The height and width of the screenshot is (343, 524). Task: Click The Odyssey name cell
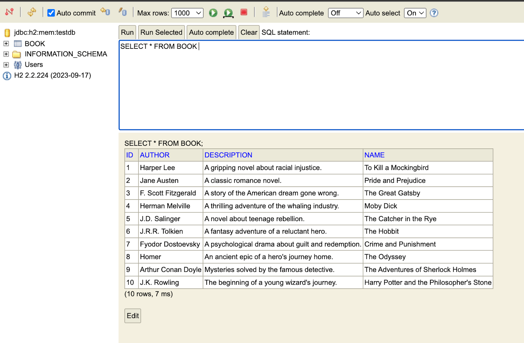click(x=428, y=257)
